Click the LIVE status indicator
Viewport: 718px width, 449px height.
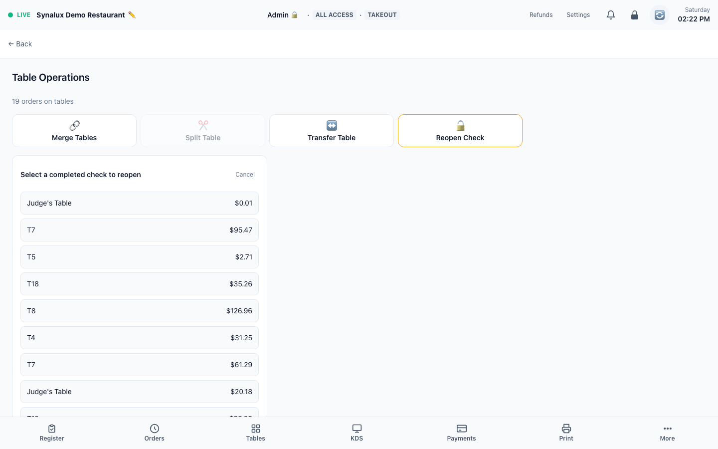[19, 15]
